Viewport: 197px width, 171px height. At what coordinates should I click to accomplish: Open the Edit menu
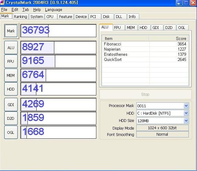(x=15, y=10)
